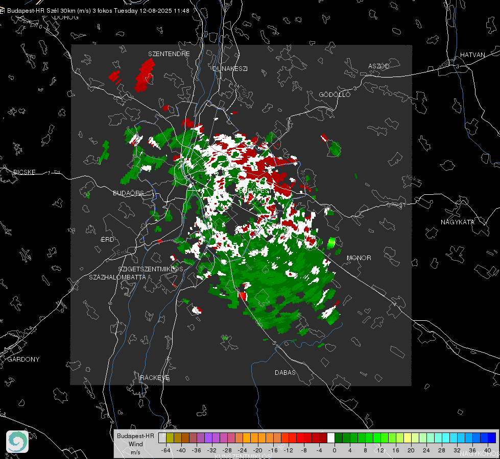Click the 28 legend value

(x=442, y=450)
